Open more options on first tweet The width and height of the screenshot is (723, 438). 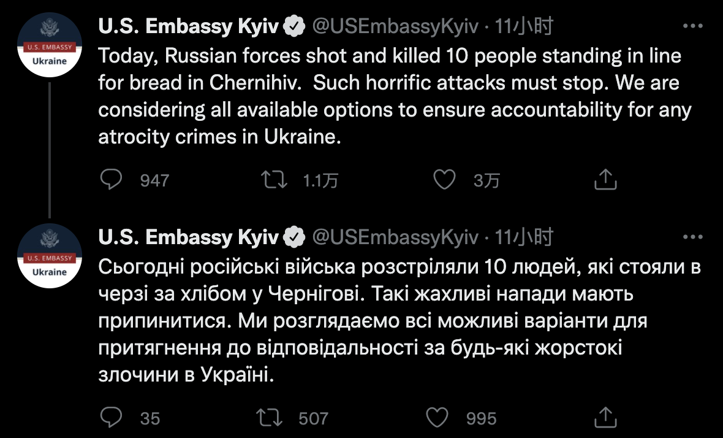coord(692,26)
